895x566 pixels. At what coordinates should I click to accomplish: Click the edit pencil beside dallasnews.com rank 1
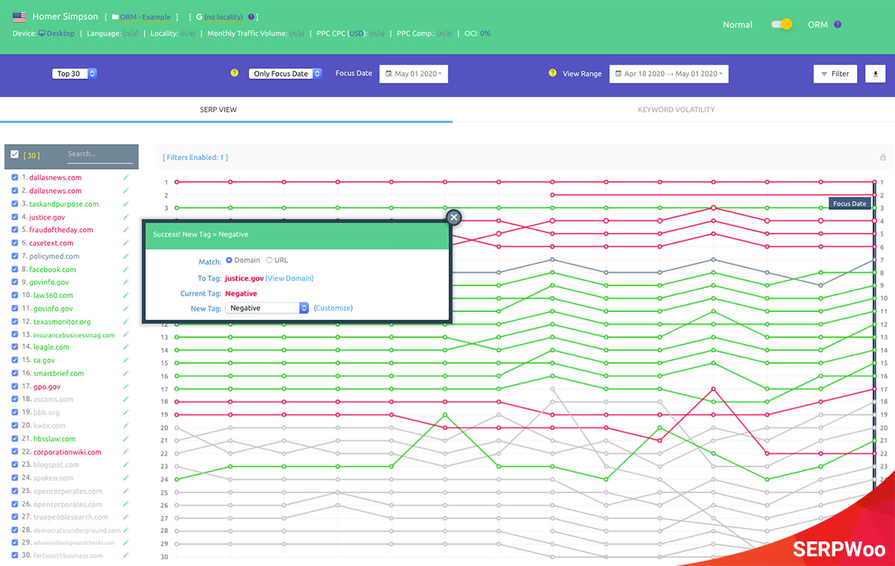tap(126, 178)
